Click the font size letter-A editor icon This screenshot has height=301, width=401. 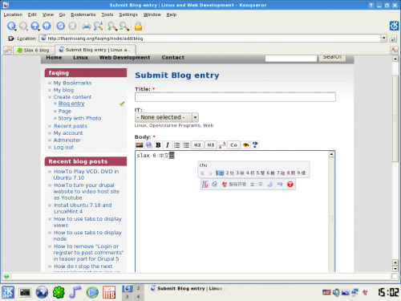pos(222,145)
